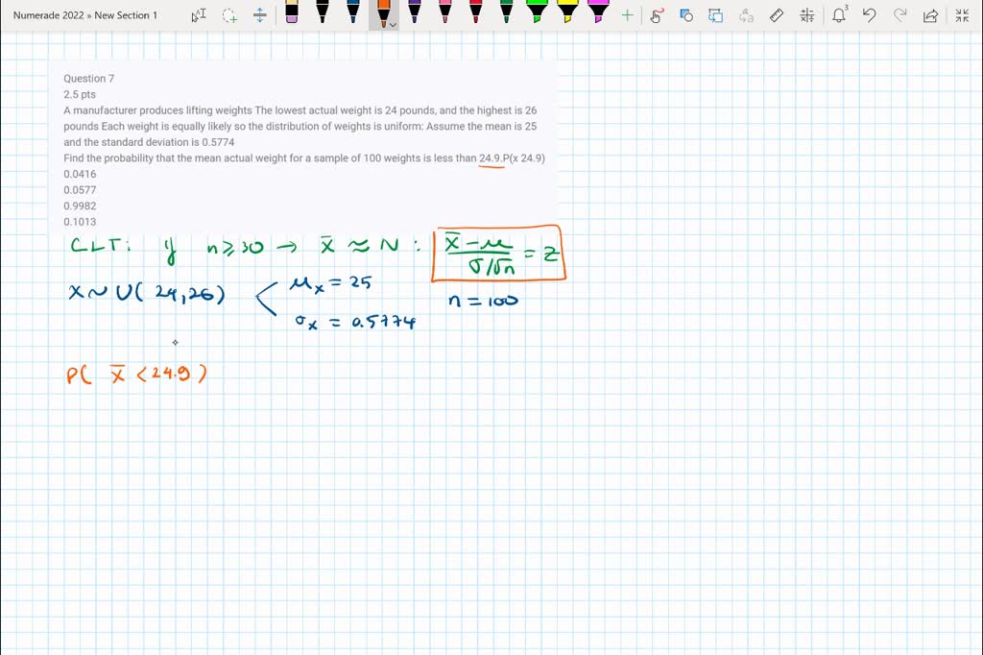
Task: Select the green highlighter
Action: [x=537, y=12]
